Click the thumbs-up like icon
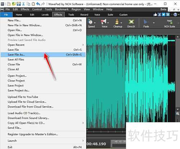180x149 pixels. (x=155, y=14)
